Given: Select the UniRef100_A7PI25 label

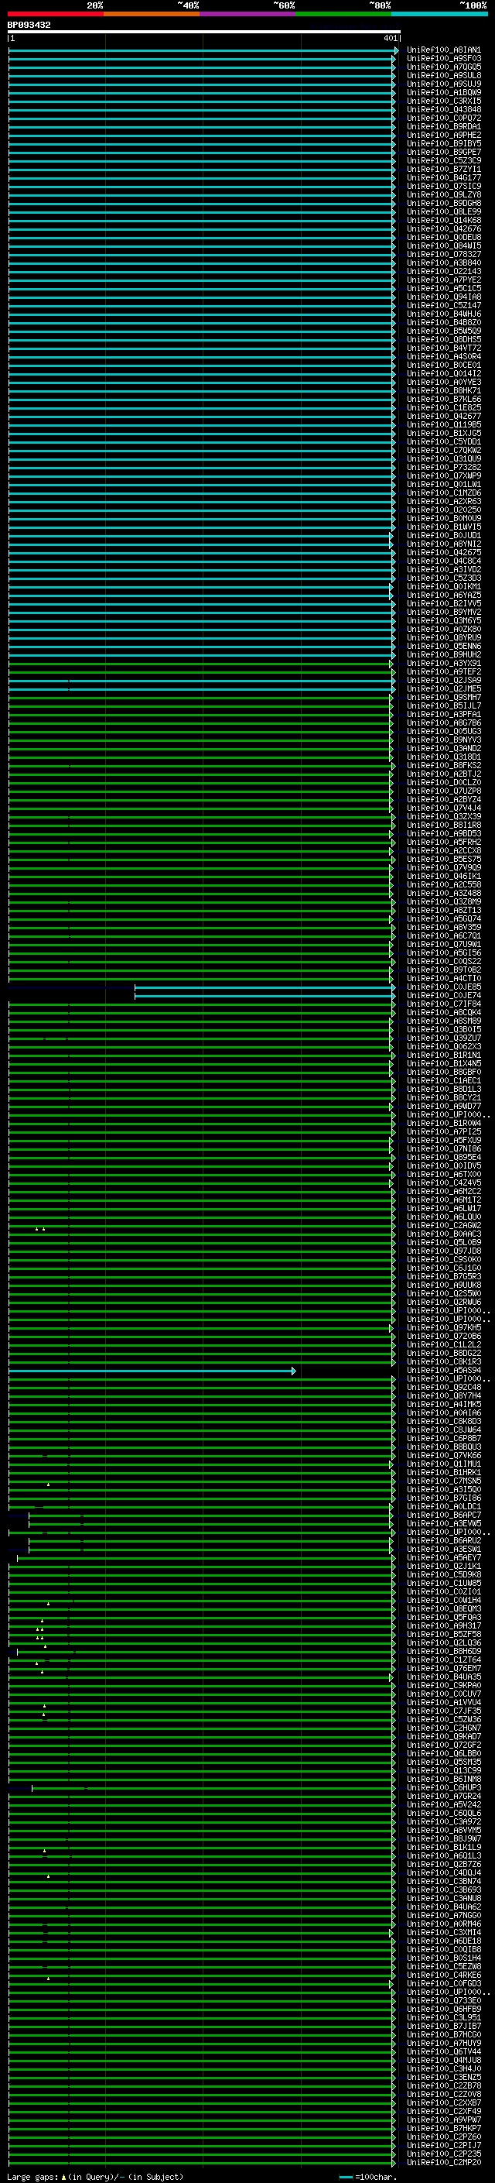Looking at the screenshot, I should coord(443,1132).
